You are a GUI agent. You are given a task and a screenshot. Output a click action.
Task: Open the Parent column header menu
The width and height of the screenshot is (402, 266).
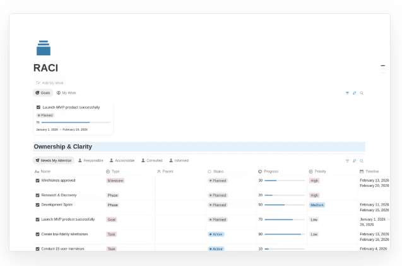[x=165, y=172]
